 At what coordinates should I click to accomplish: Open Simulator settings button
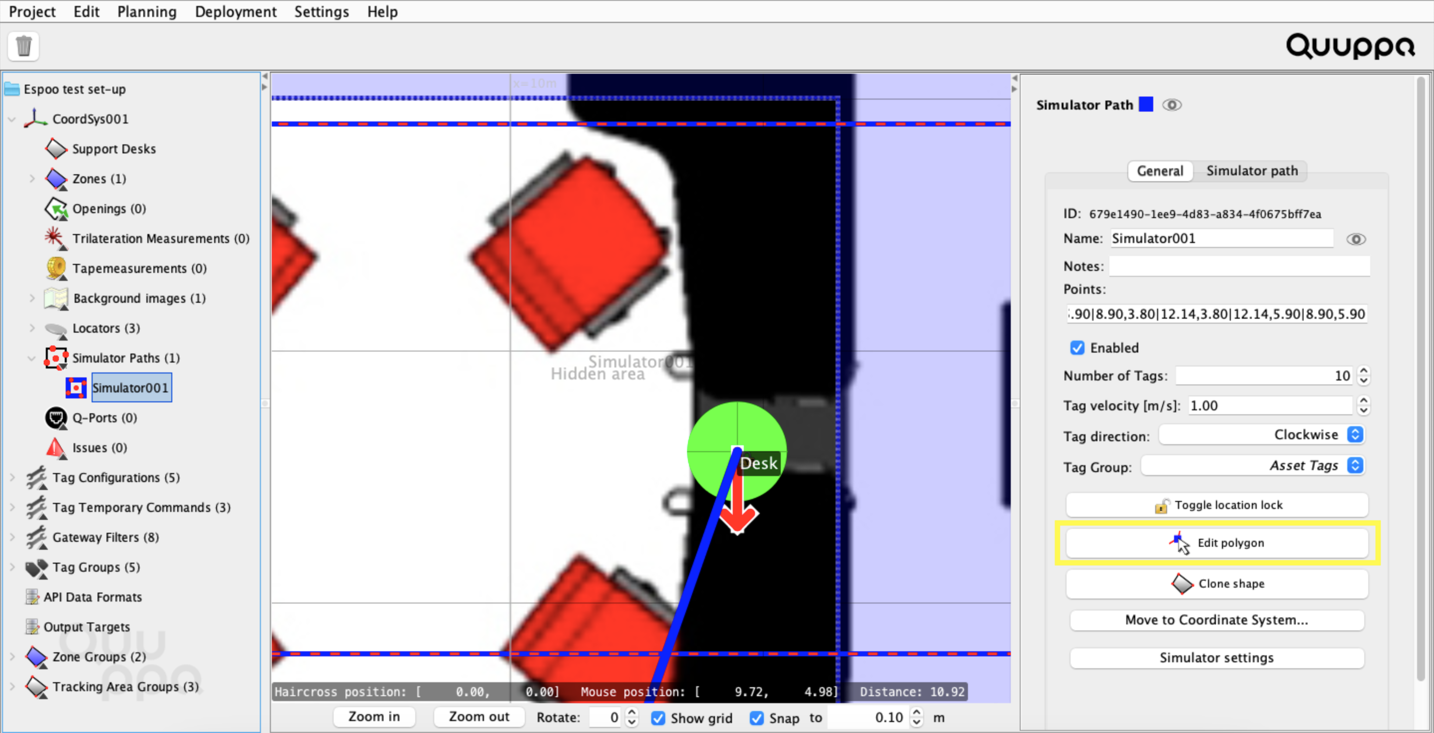tap(1217, 658)
